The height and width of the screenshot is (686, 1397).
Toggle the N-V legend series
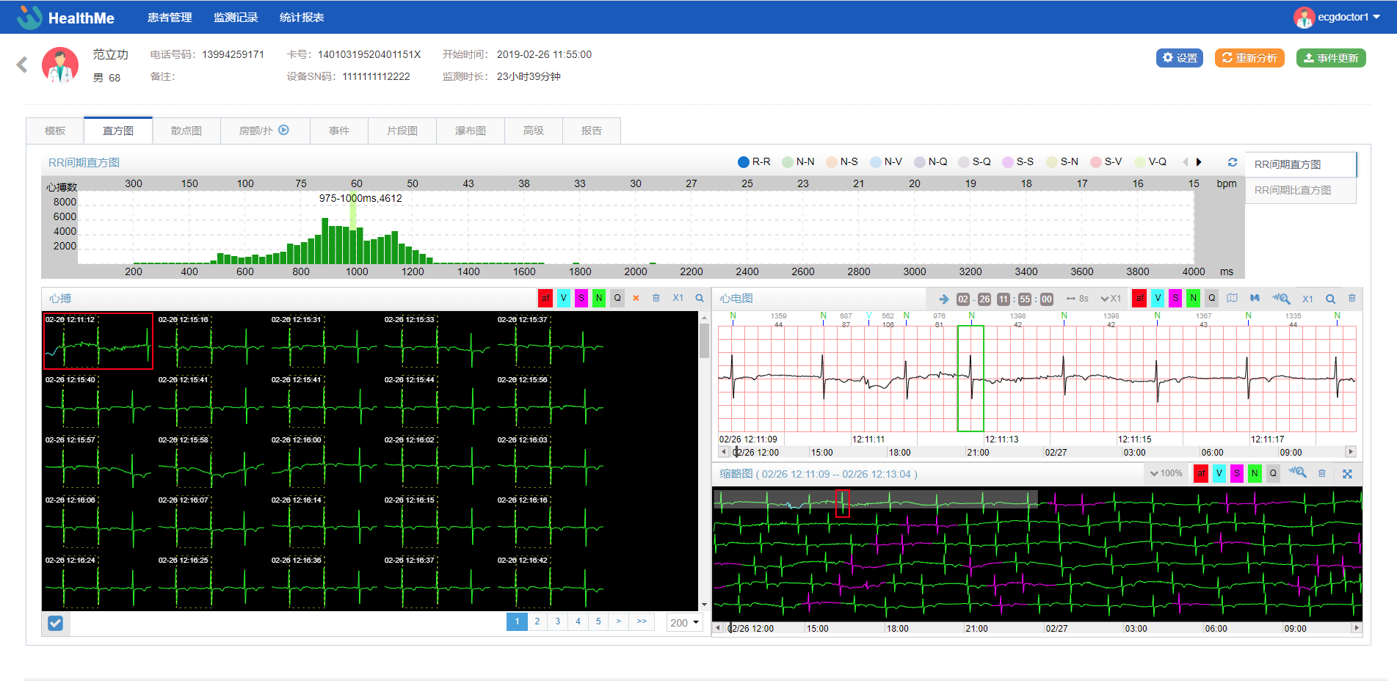tap(886, 162)
